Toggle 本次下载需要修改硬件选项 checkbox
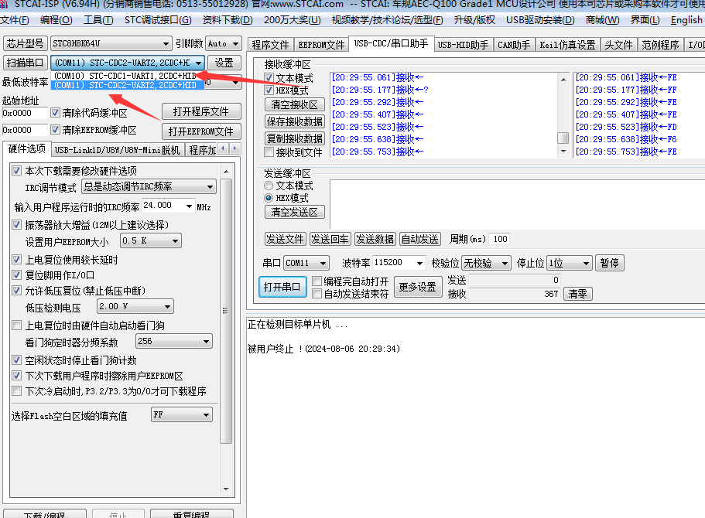This screenshot has height=518, width=705. tap(16, 171)
